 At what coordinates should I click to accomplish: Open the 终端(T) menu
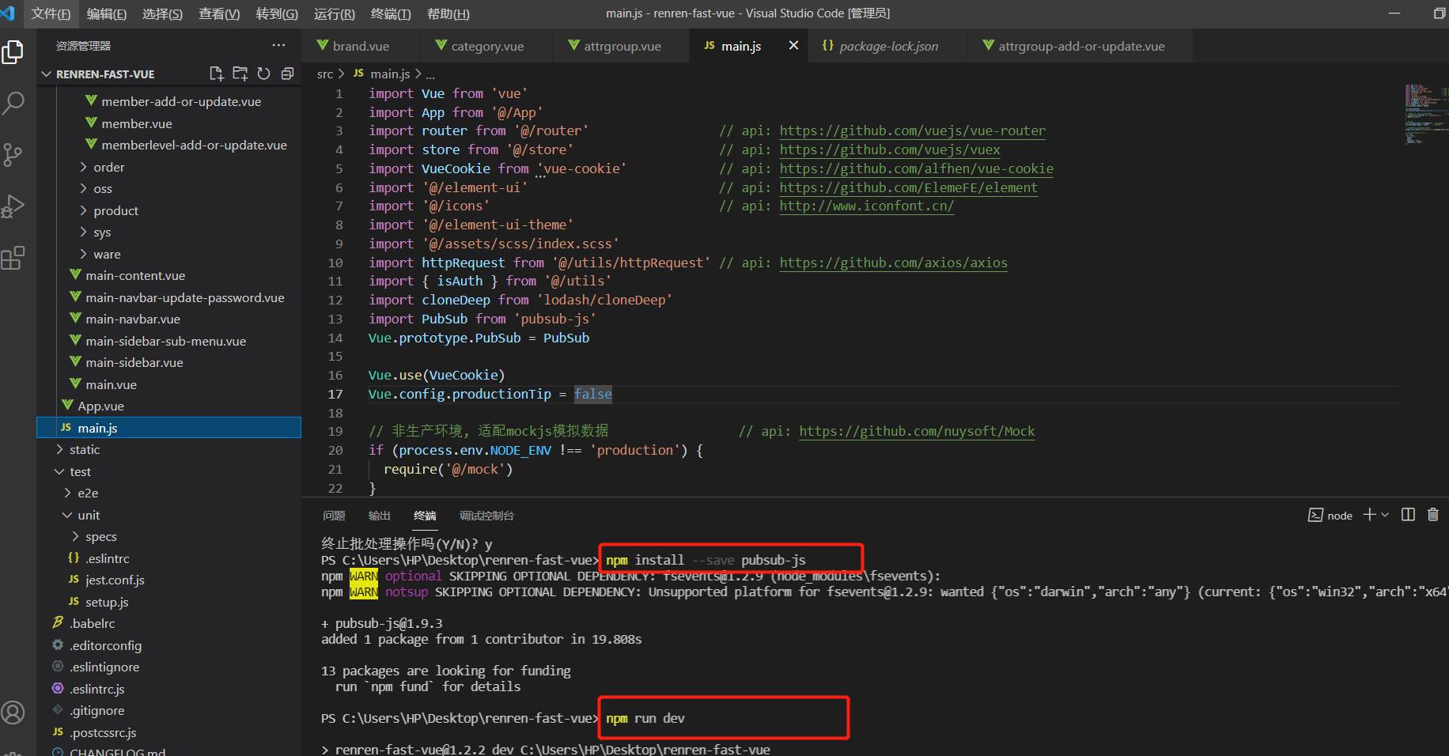(x=391, y=13)
